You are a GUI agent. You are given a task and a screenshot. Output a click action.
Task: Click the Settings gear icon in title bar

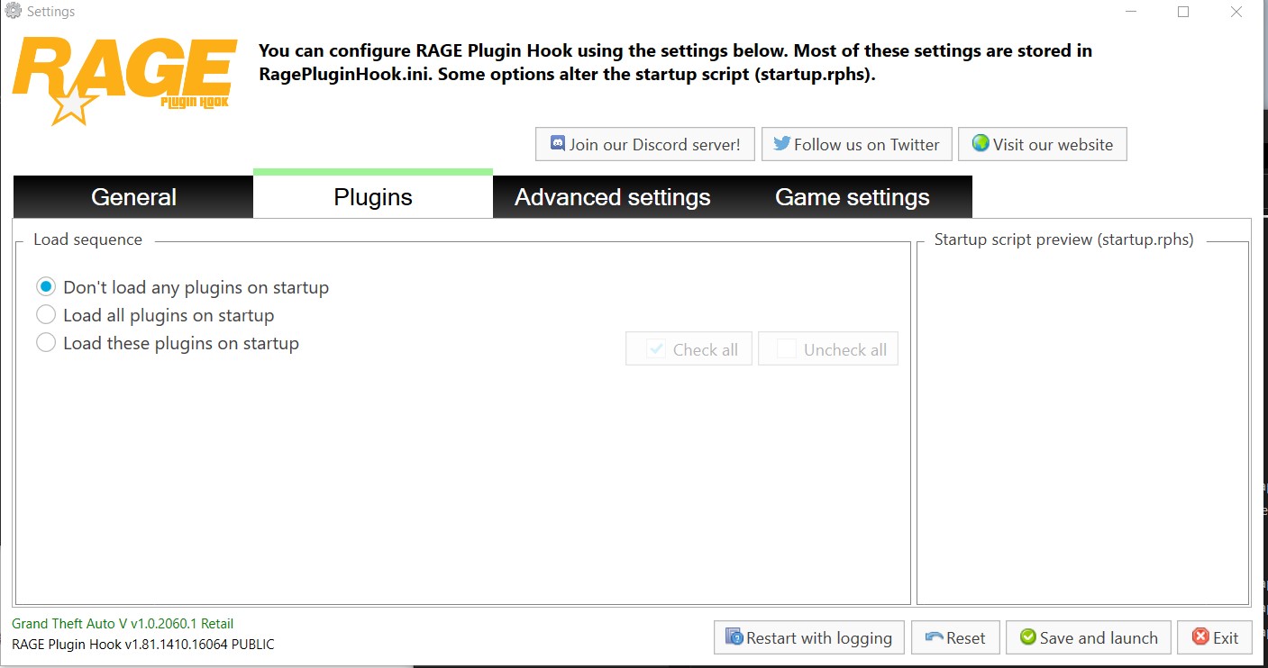tap(14, 12)
